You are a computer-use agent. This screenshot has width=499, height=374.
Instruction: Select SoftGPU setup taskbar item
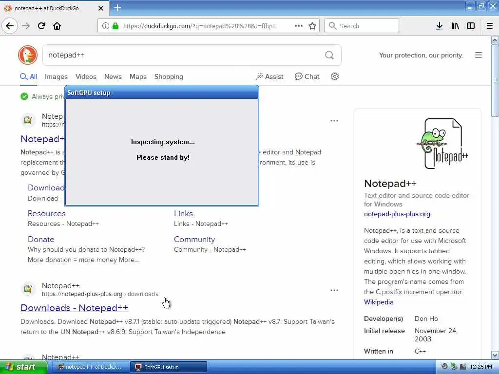tap(169, 367)
